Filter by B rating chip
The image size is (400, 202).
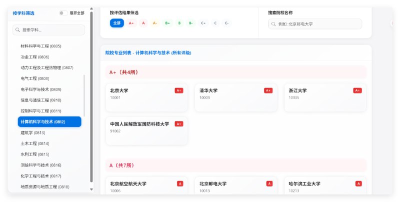(x=179, y=23)
